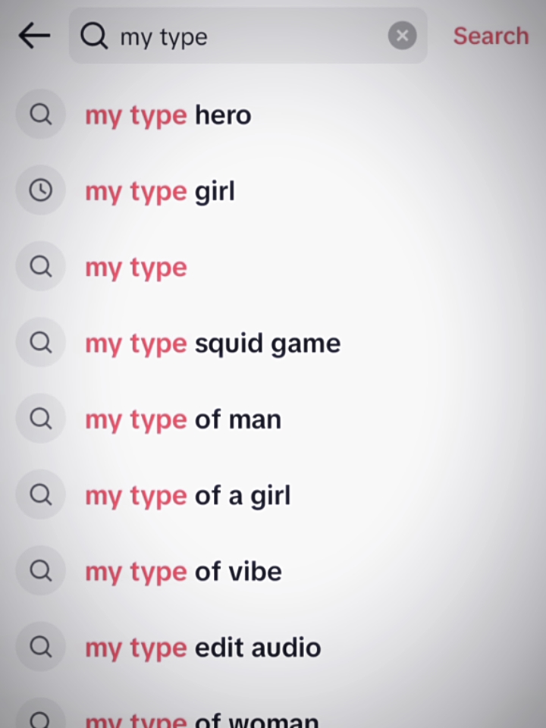Screen dimensions: 546x728
Task: Tap the "my type" search input field
Action: point(250,36)
